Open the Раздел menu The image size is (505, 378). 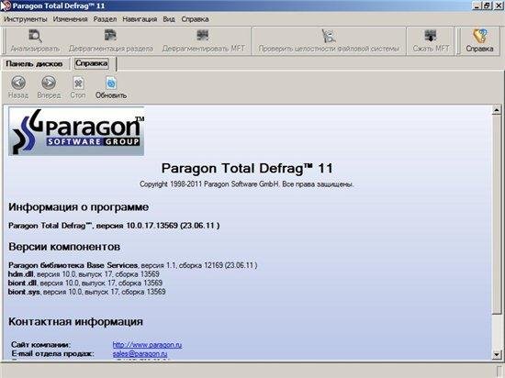105,19
